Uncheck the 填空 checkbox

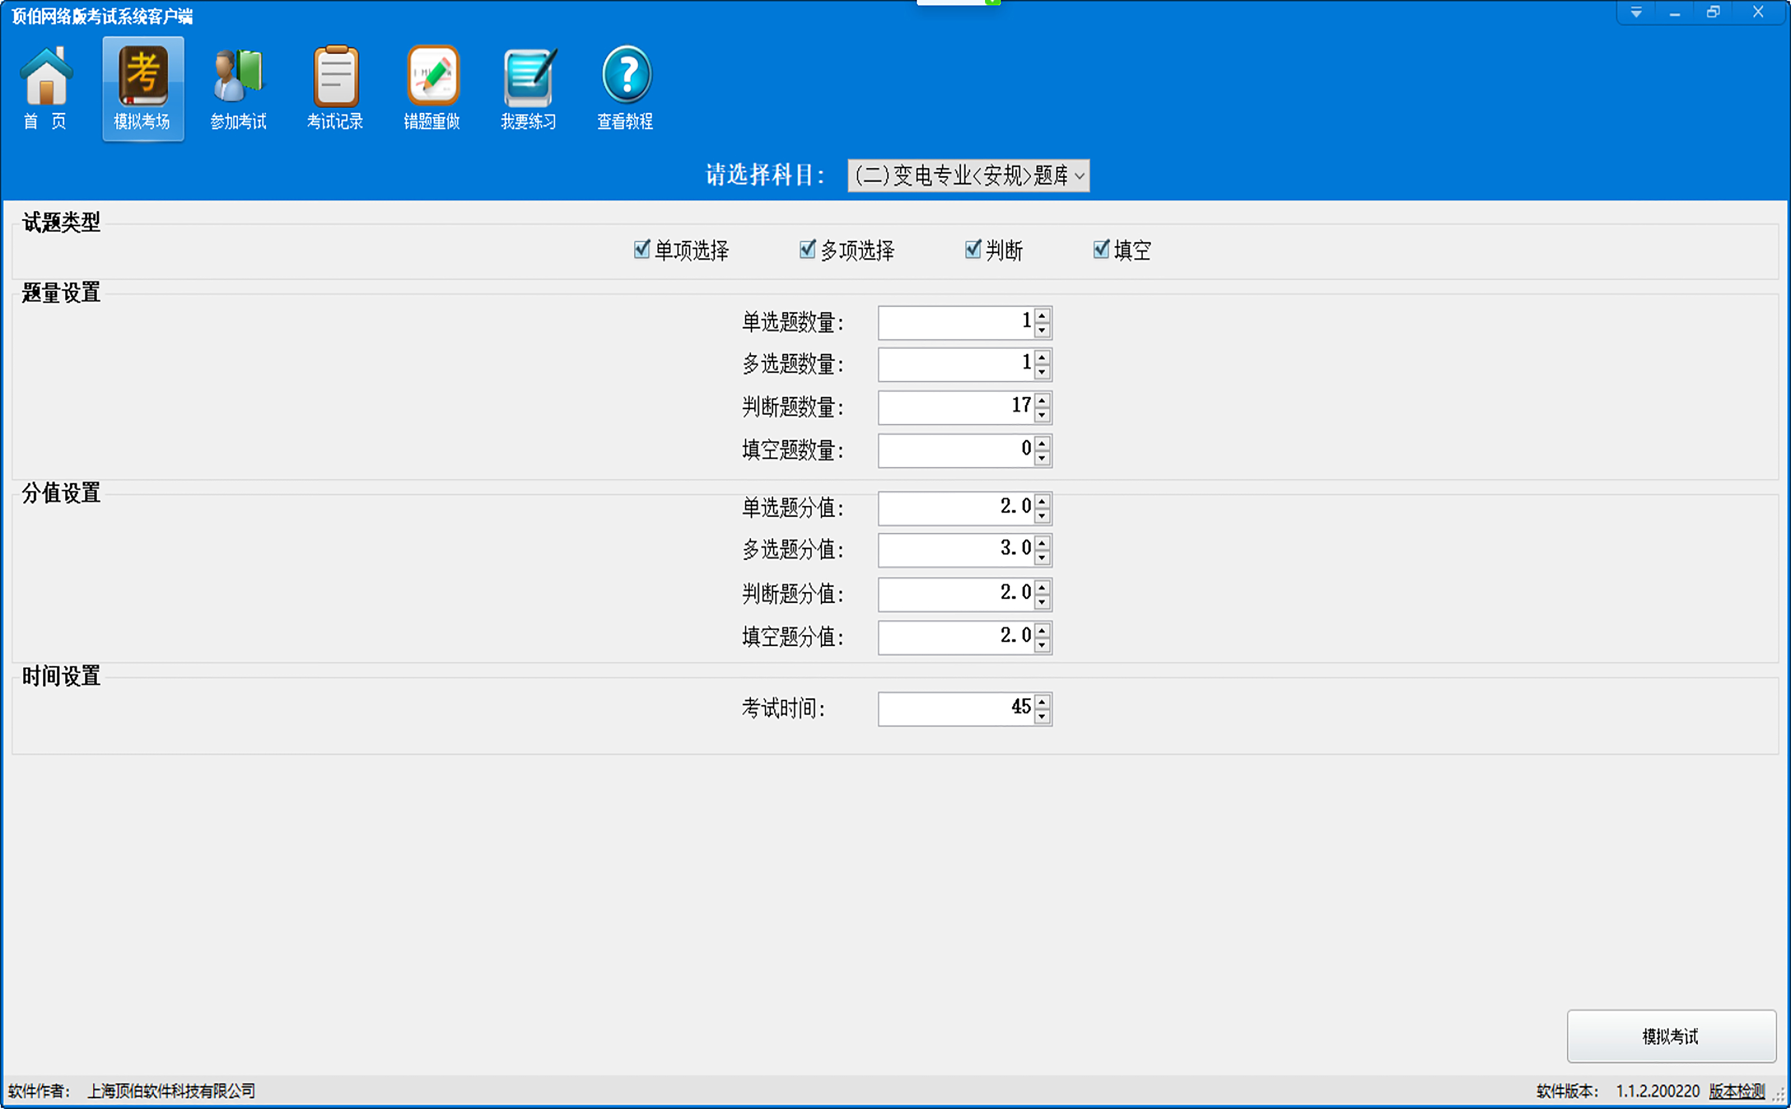(x=1101, y=249)
